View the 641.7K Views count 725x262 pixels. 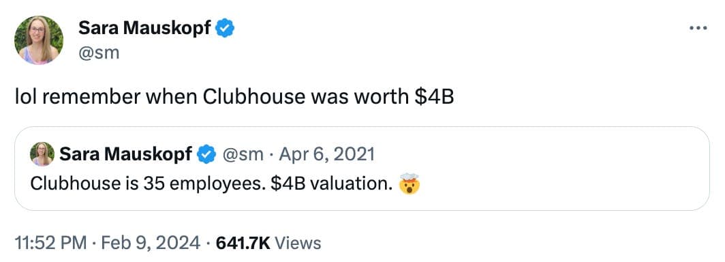point(268,243)
